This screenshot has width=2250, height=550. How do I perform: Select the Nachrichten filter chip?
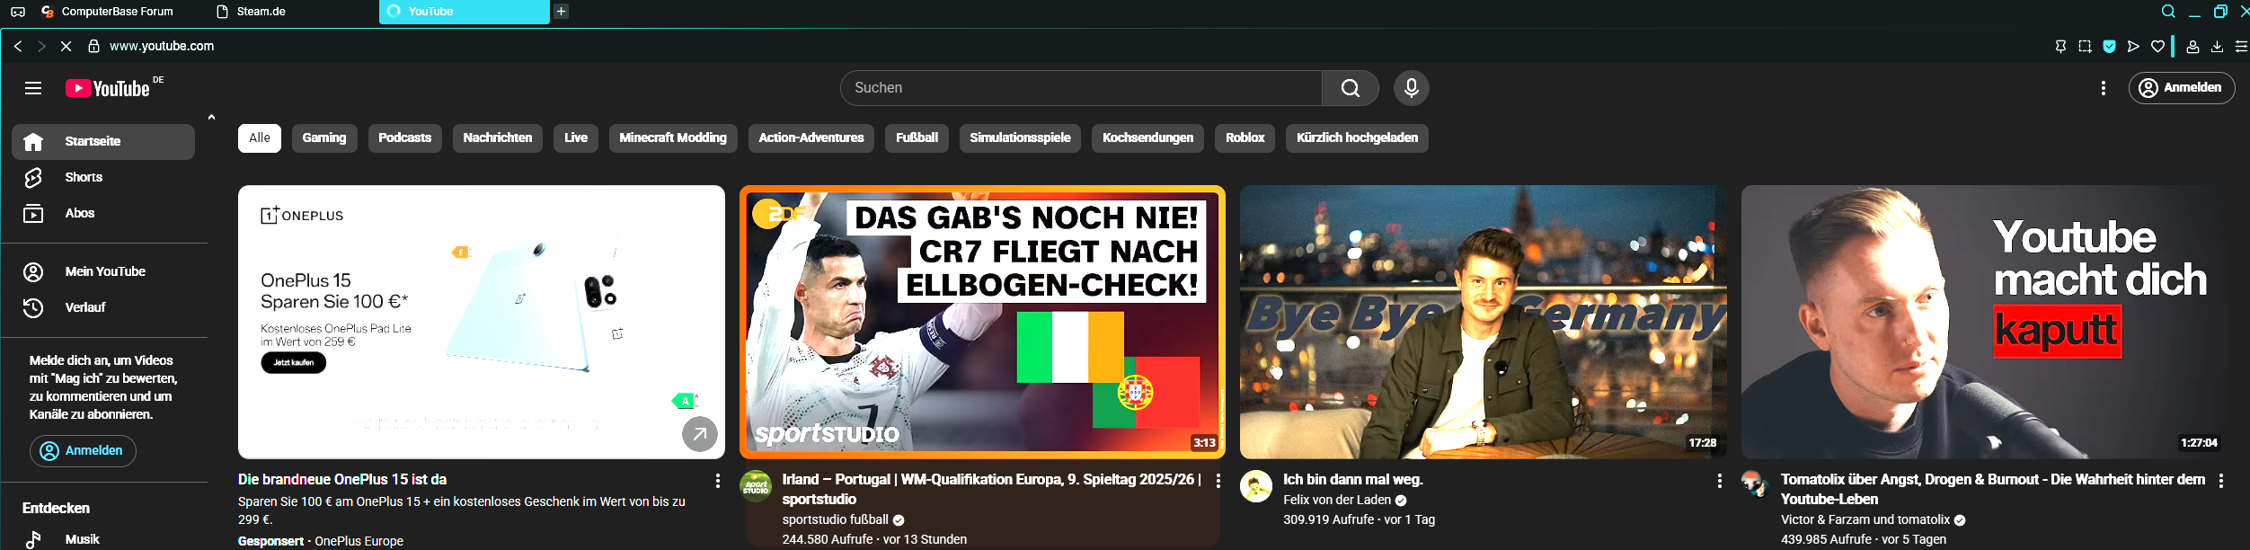(498, 138)
